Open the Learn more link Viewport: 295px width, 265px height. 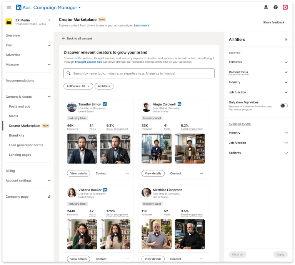click(142, 25)
